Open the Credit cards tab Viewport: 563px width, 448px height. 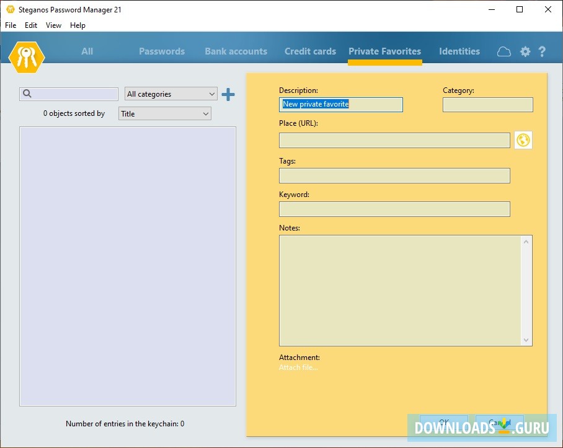pyautogui.click(x=310, y=51)
